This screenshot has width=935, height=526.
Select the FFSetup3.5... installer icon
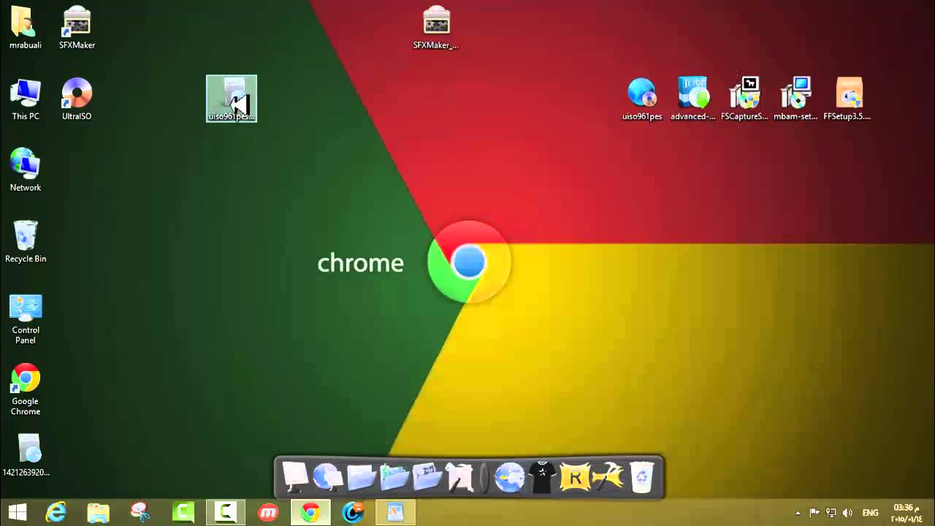point(847,99)
